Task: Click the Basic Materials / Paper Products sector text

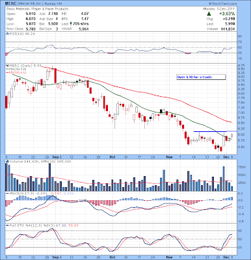Action: tap(38, 9)
